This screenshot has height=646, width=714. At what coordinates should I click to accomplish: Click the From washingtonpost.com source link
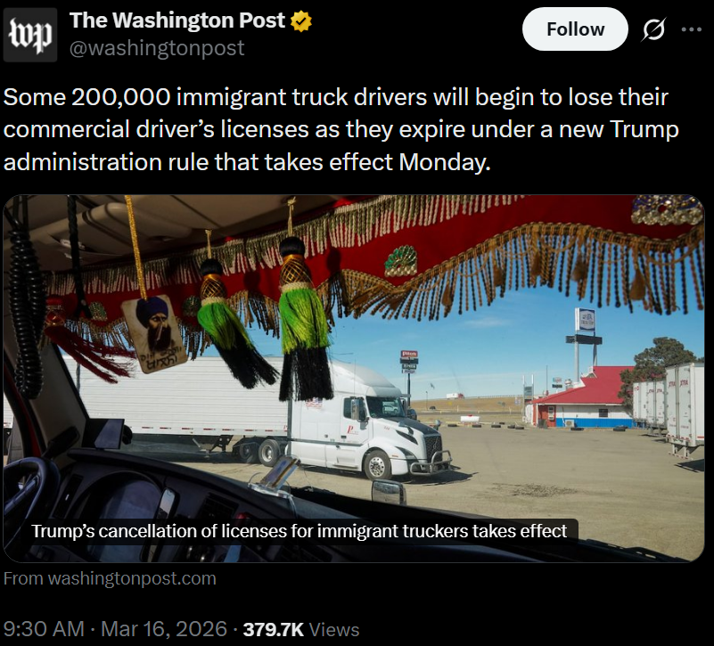[110, 578]
